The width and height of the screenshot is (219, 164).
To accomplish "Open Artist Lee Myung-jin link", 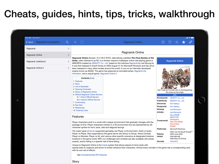I will click(x=176, y=112).
